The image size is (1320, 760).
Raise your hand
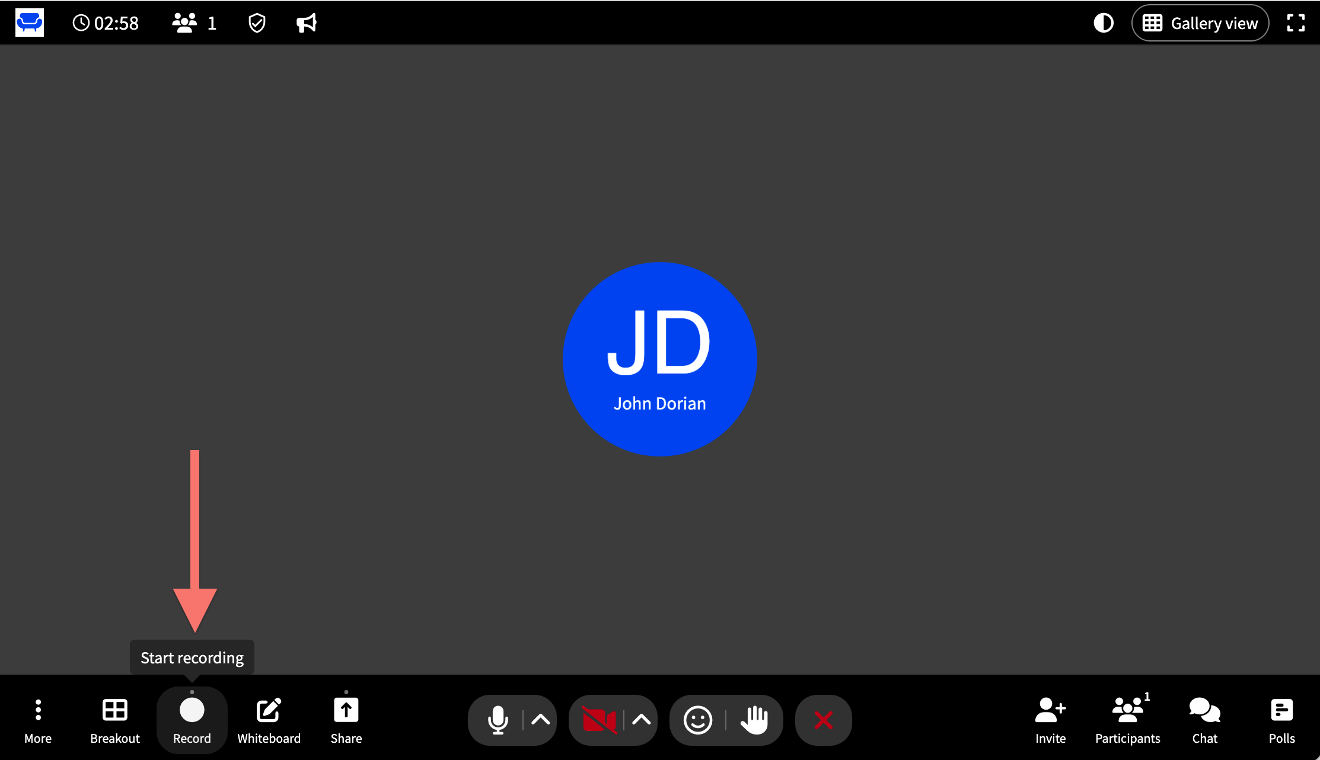(x=754, y=720)
